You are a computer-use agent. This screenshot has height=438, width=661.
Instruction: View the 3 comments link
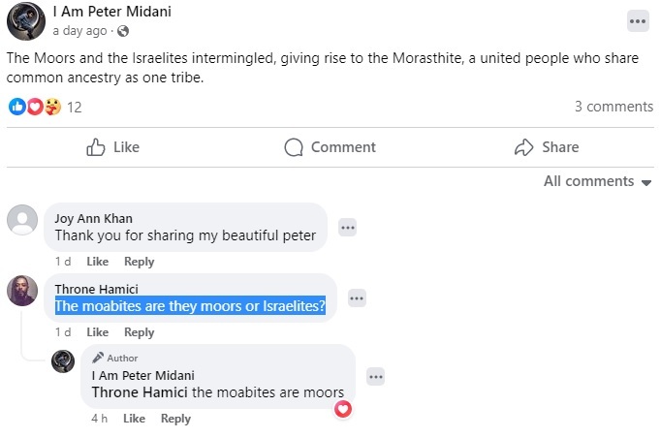614,107
